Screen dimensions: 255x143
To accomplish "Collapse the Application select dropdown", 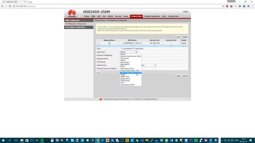I will pos(129,52).
